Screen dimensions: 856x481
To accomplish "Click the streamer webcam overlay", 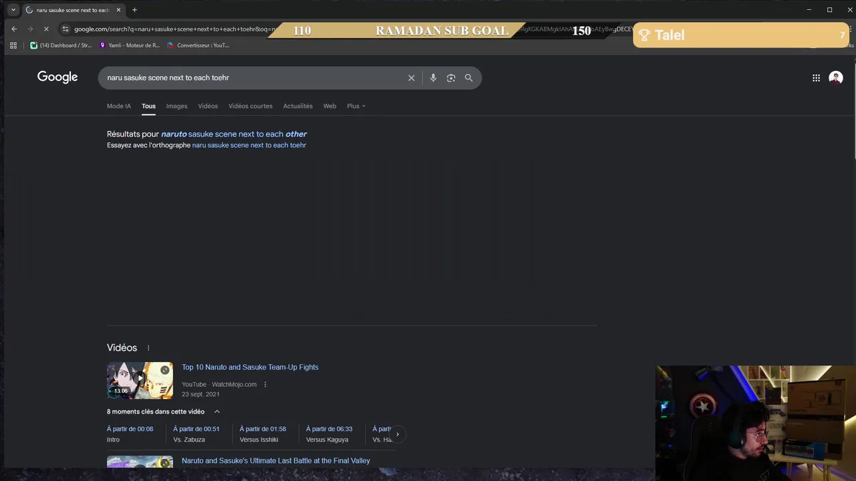I will (x=756, y=423).
